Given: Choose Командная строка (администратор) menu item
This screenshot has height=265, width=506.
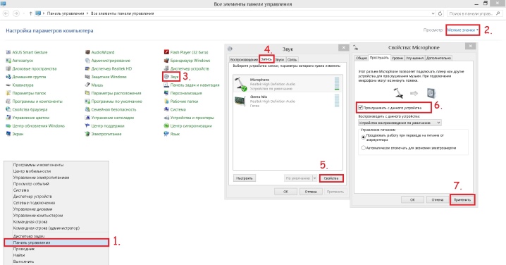Looking at the screenshot, I should tap(56, 228).
